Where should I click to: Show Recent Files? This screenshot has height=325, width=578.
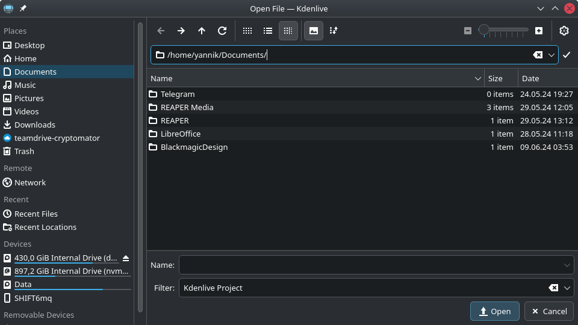(x=67, y=214)
